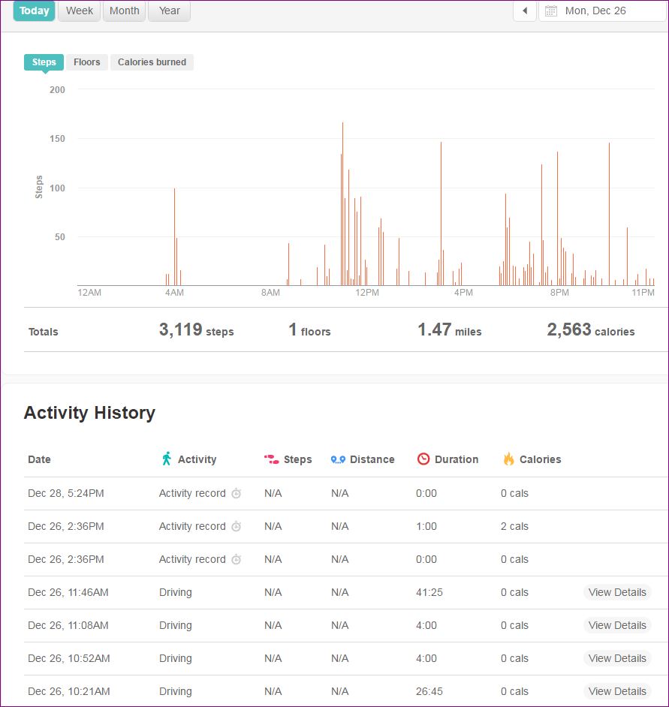Image resolution: width=669 pixels, height=707 pixels.
Task: View details for 11:46AM driving activity
Action: tap(616, 592)
